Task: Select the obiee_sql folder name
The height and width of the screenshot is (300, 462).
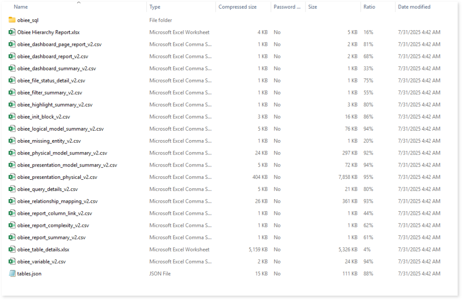Action: click(28, 20)
